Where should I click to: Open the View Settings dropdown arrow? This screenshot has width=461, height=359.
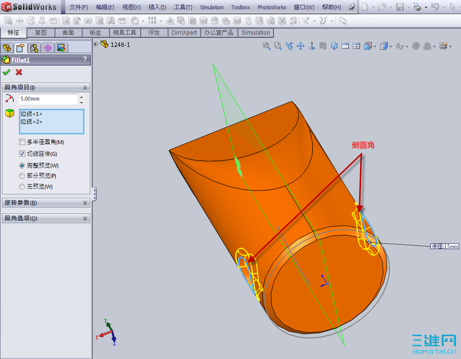coord(450,46)
